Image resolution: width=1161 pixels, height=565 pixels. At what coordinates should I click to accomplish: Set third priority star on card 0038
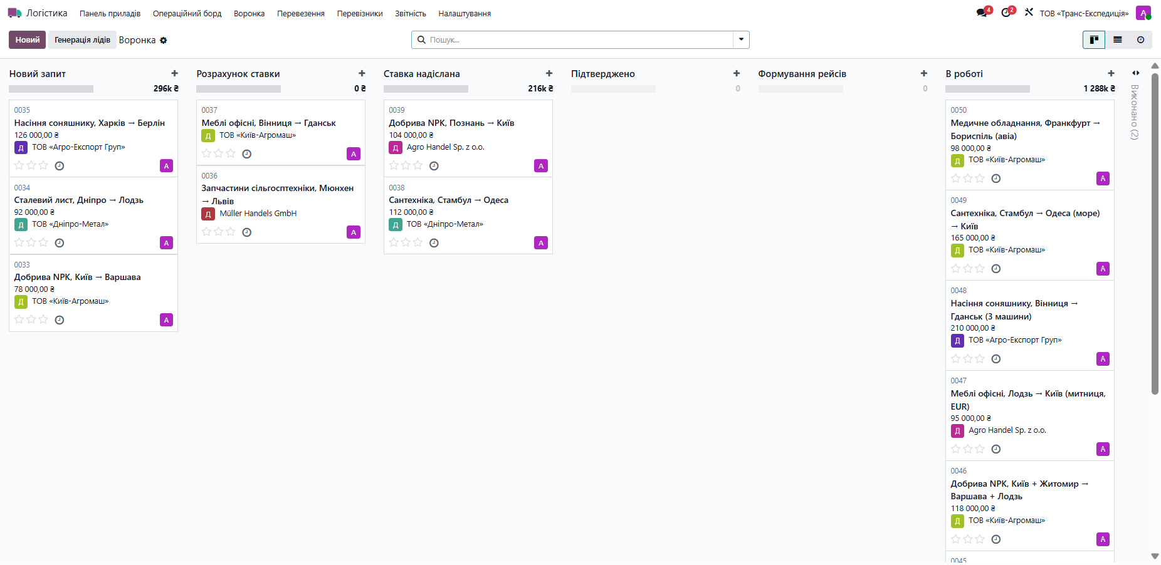418,242
